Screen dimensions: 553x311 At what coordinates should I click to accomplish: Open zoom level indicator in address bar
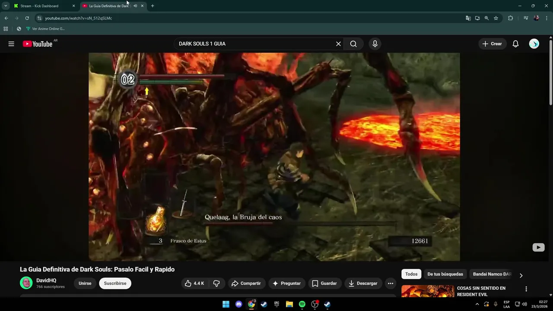[486, 18]
